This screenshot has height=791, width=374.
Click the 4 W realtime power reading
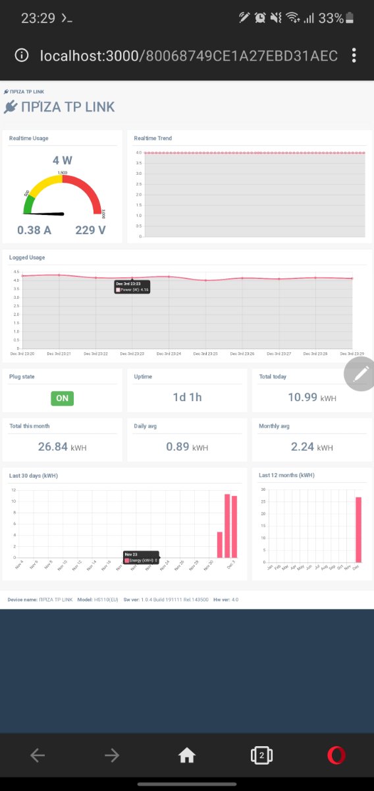(x=63, y=160)
